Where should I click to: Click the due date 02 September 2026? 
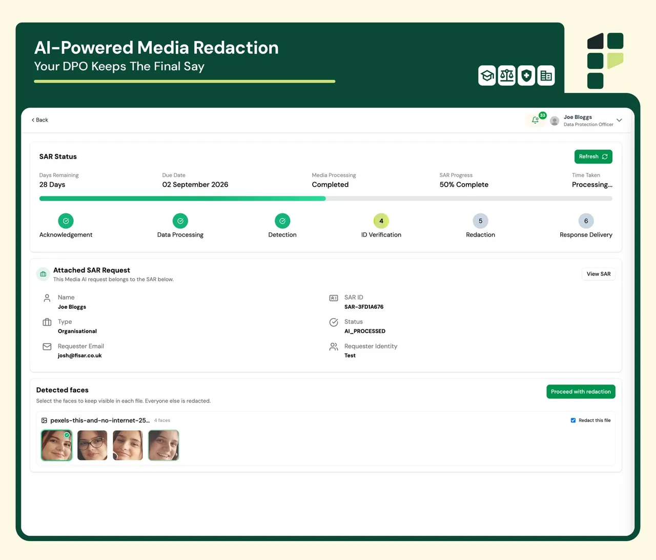[195, 185]
